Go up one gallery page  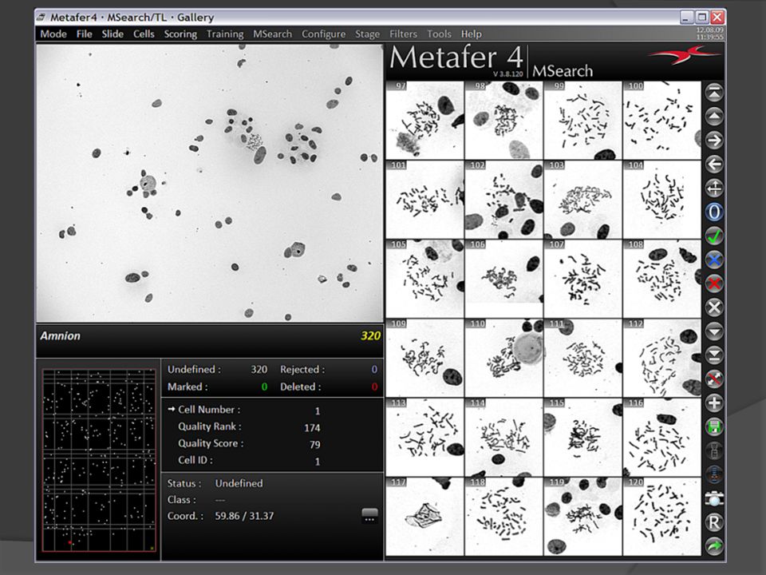pos(713,117)
